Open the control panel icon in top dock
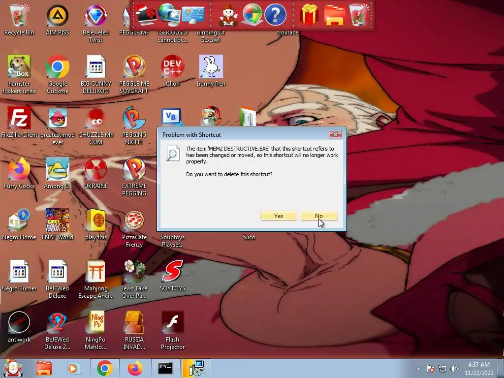 [x=193, y=14]
